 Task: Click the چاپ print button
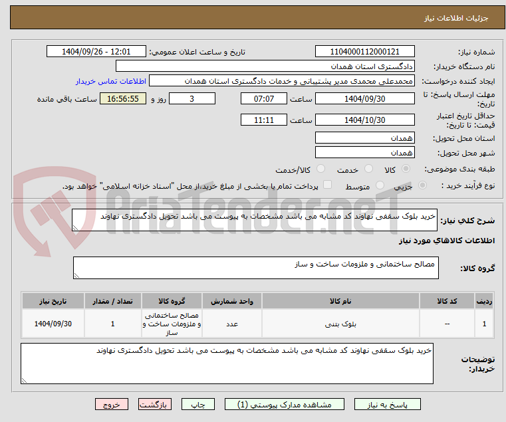coord(198,404)
